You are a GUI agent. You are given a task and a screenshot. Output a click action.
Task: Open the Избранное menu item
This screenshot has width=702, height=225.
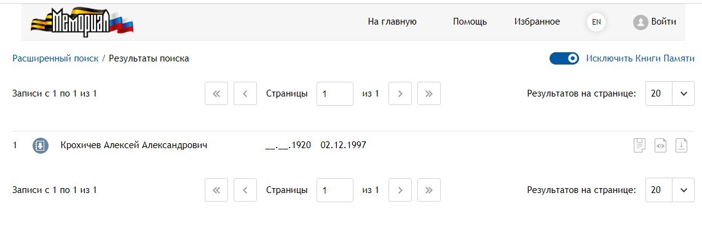(x=537, y=22)
